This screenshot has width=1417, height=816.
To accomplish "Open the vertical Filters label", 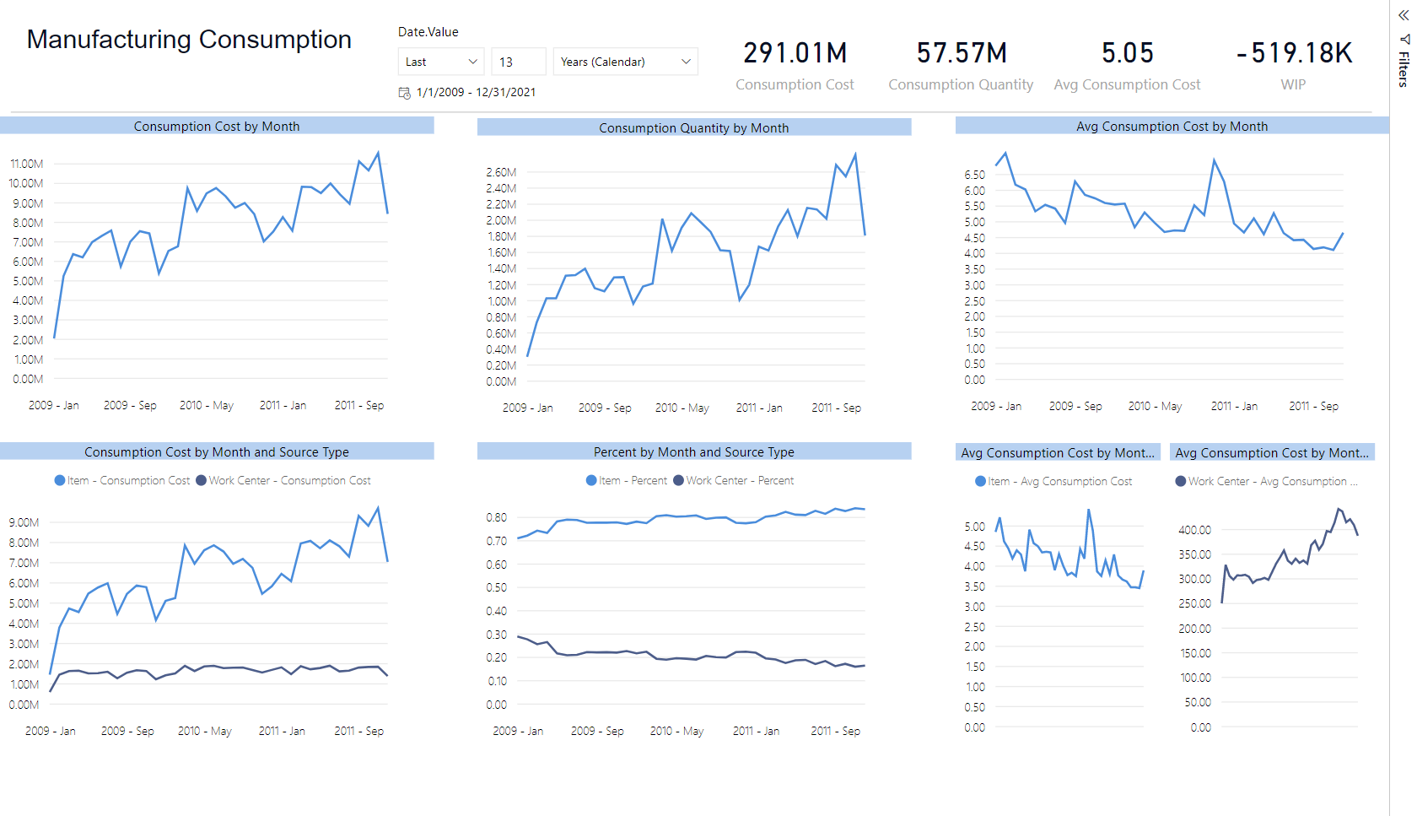I will [x=1404, y=69].
